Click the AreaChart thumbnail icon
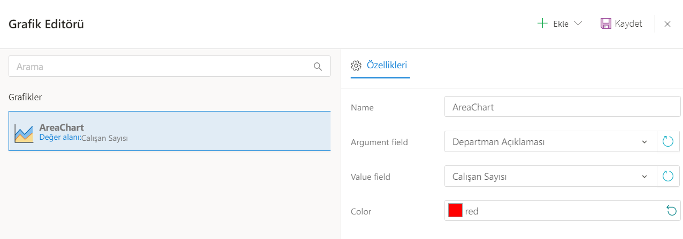This screenshot has height=239, width=683. pos(24,133)
